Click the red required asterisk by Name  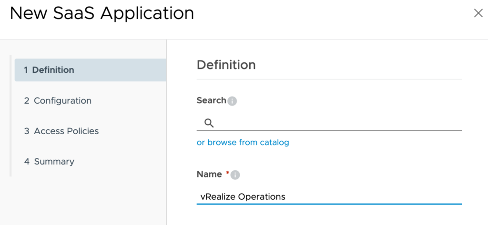(227, 174)
